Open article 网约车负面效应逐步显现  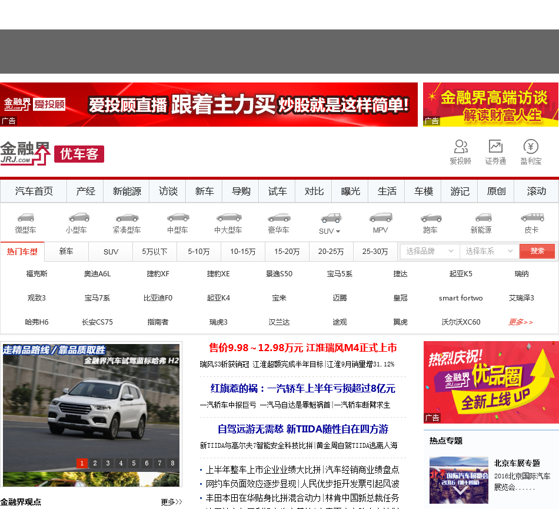(251, 484)
